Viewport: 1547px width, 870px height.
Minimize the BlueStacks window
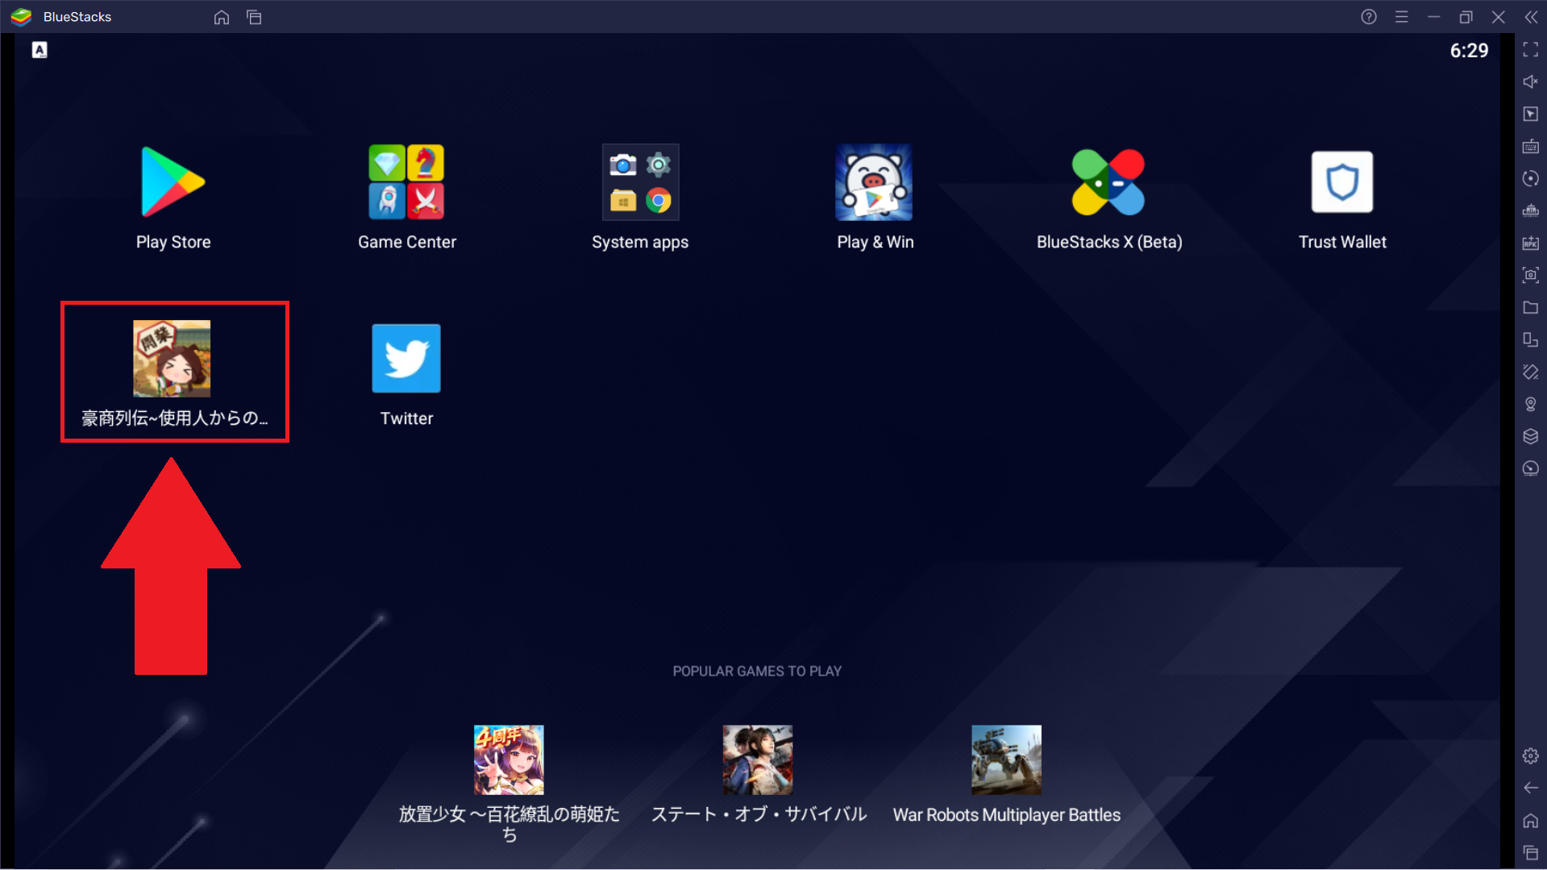pos(1434,17)
